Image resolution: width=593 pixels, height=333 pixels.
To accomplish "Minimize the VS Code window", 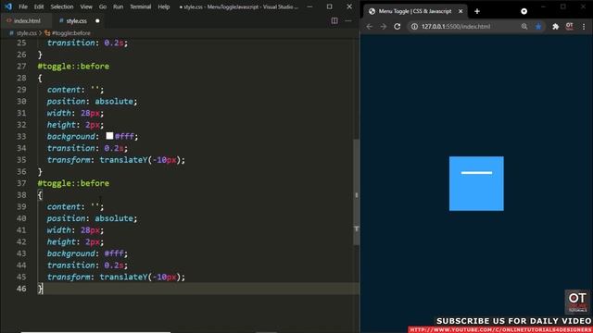I will (309, 6).
